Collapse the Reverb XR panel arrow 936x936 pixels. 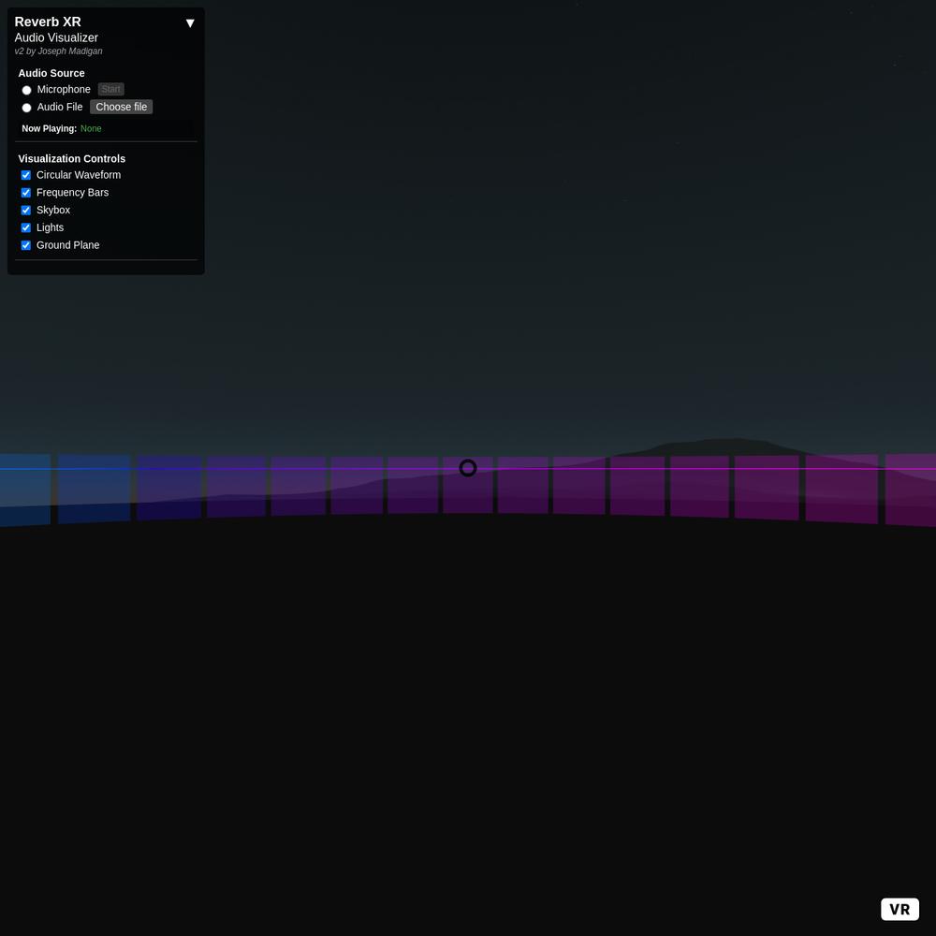pyautogui.click(x=190, y=23)
